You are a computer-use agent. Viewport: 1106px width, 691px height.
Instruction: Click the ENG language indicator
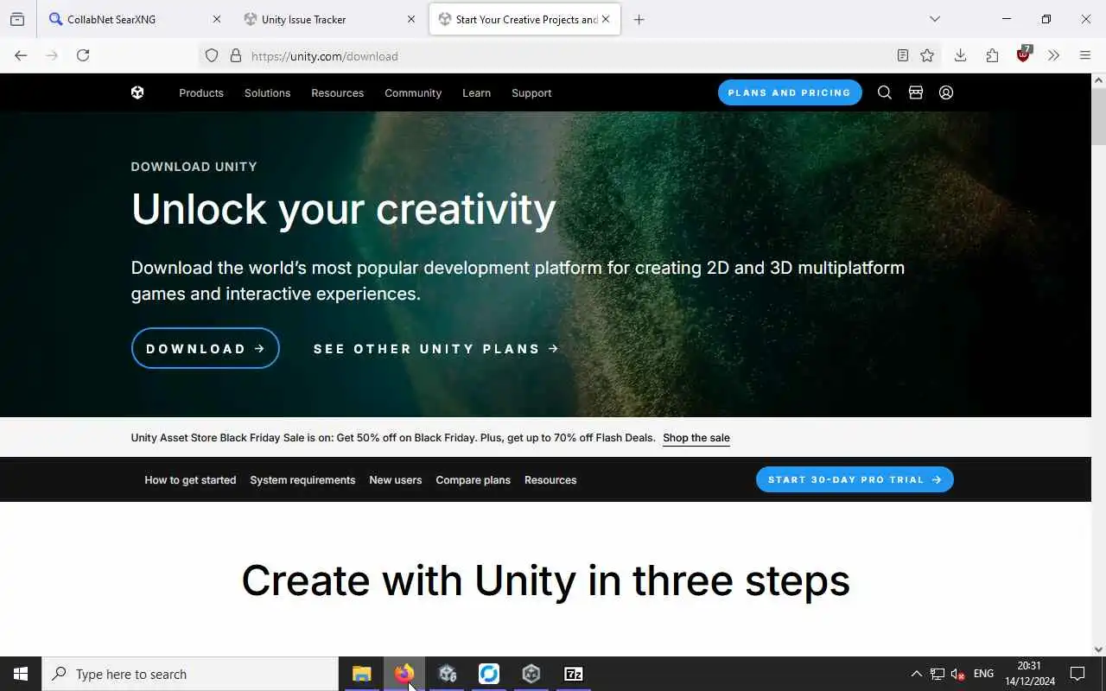pos(983,674)
